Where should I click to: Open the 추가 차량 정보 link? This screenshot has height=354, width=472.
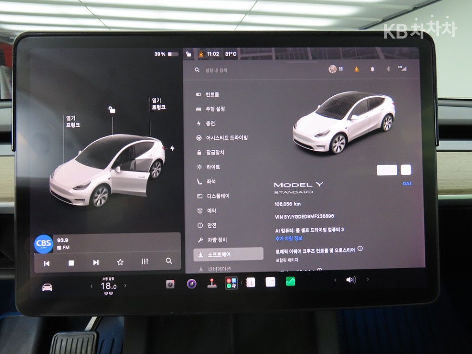tap(288, 238)
